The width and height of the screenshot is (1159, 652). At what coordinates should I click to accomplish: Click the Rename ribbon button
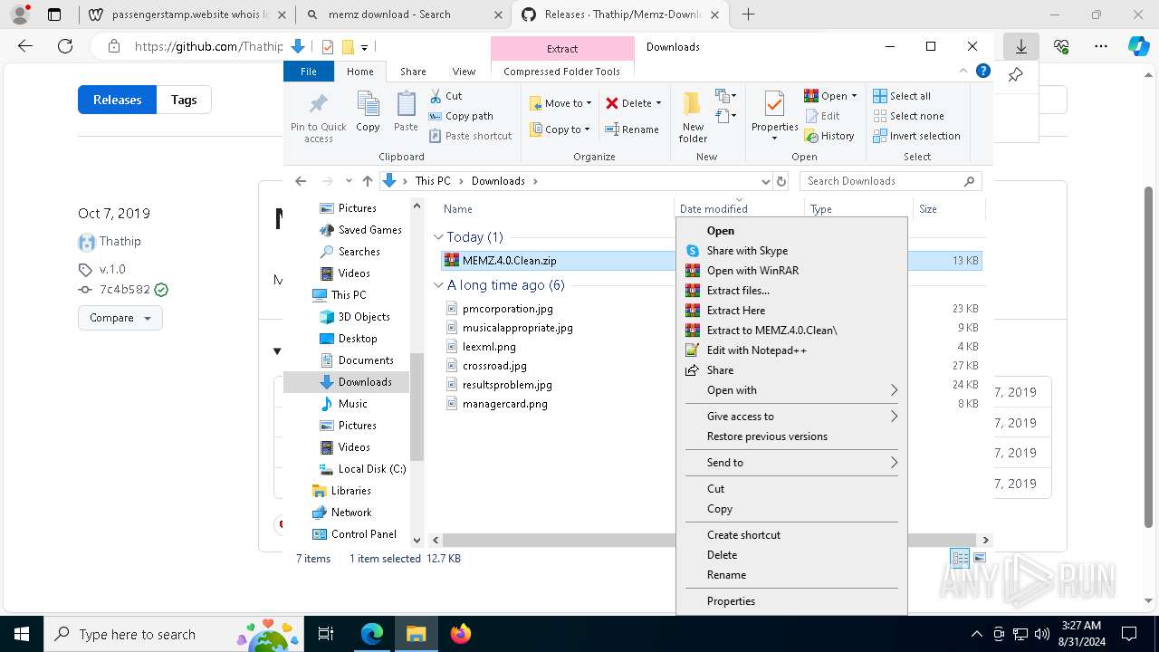click(x=632, y=129)
